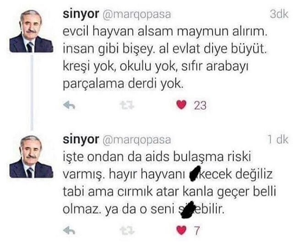Open sinyor display name on first tweet
The image size is (293, 252).
[81, 14]
